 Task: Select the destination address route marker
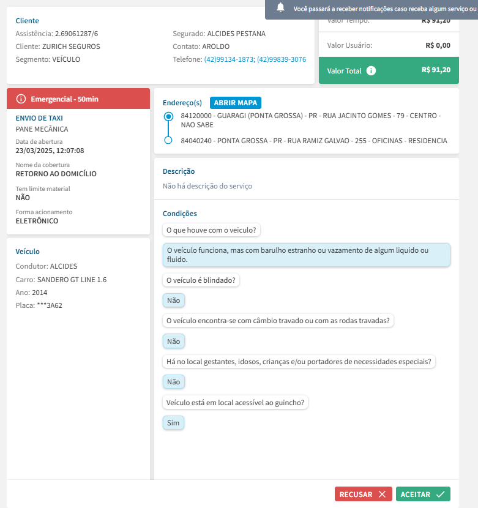pos(168,141)
